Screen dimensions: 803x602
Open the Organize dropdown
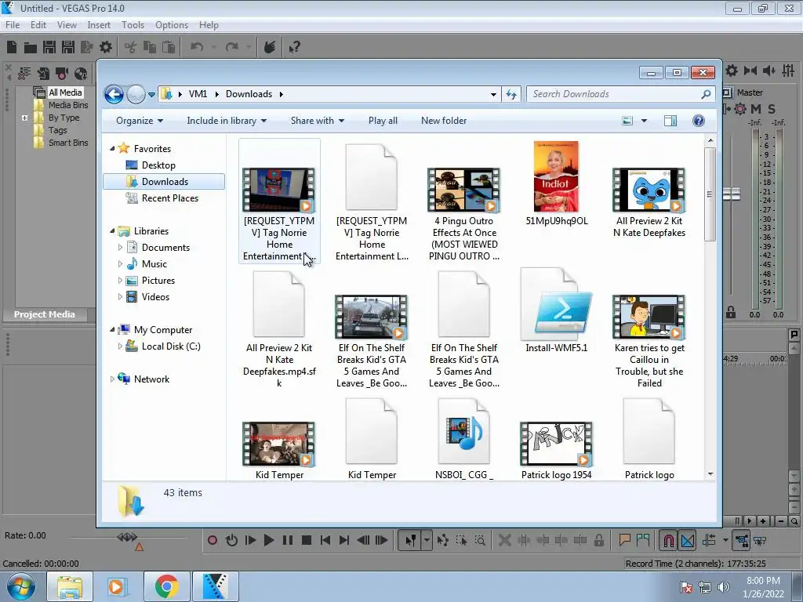pyautogui.click(x=140, y=121)
